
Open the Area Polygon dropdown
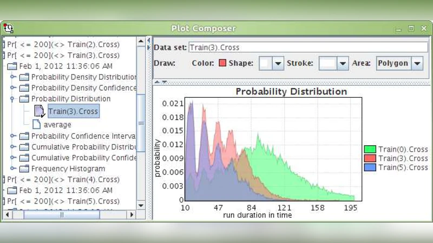(417, 63)
